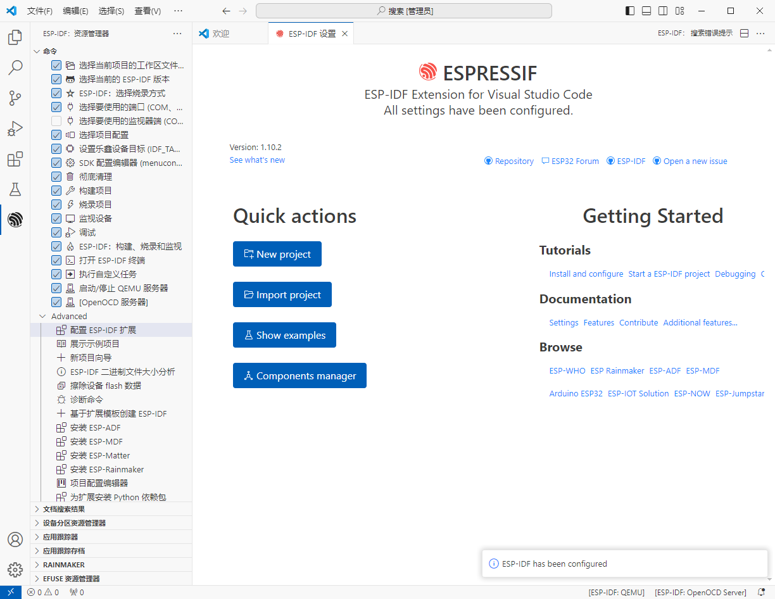The height and width of the screenshot is (599, 775).
Task: Click the New project button
Action: click(277, 254)
